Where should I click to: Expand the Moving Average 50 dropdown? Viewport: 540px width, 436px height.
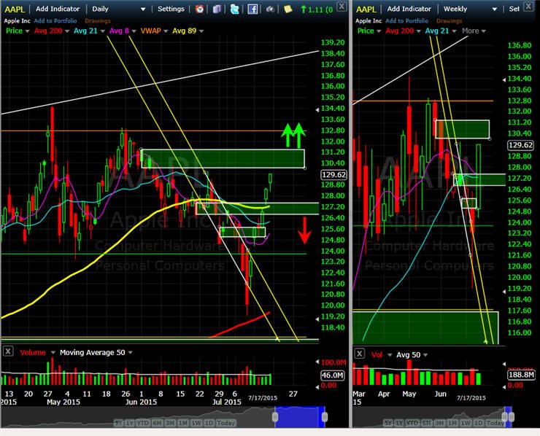coord(130,353)
